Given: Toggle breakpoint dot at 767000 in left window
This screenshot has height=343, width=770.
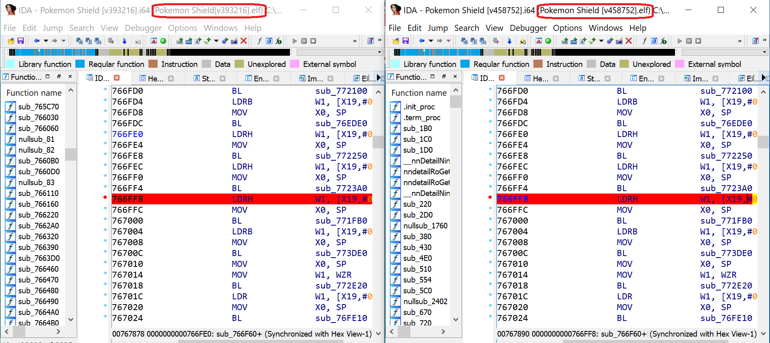Looking at the screenshot, I should [x=105, y=219].
